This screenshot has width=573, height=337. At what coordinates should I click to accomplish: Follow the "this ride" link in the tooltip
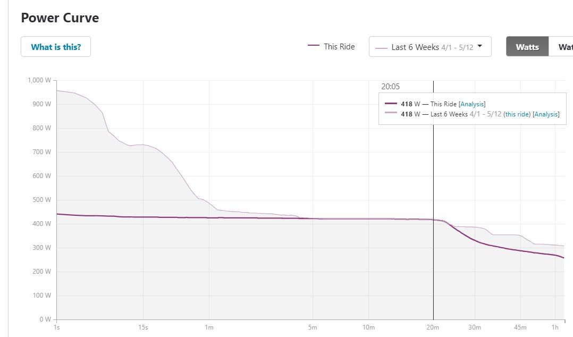click(517, 114)
